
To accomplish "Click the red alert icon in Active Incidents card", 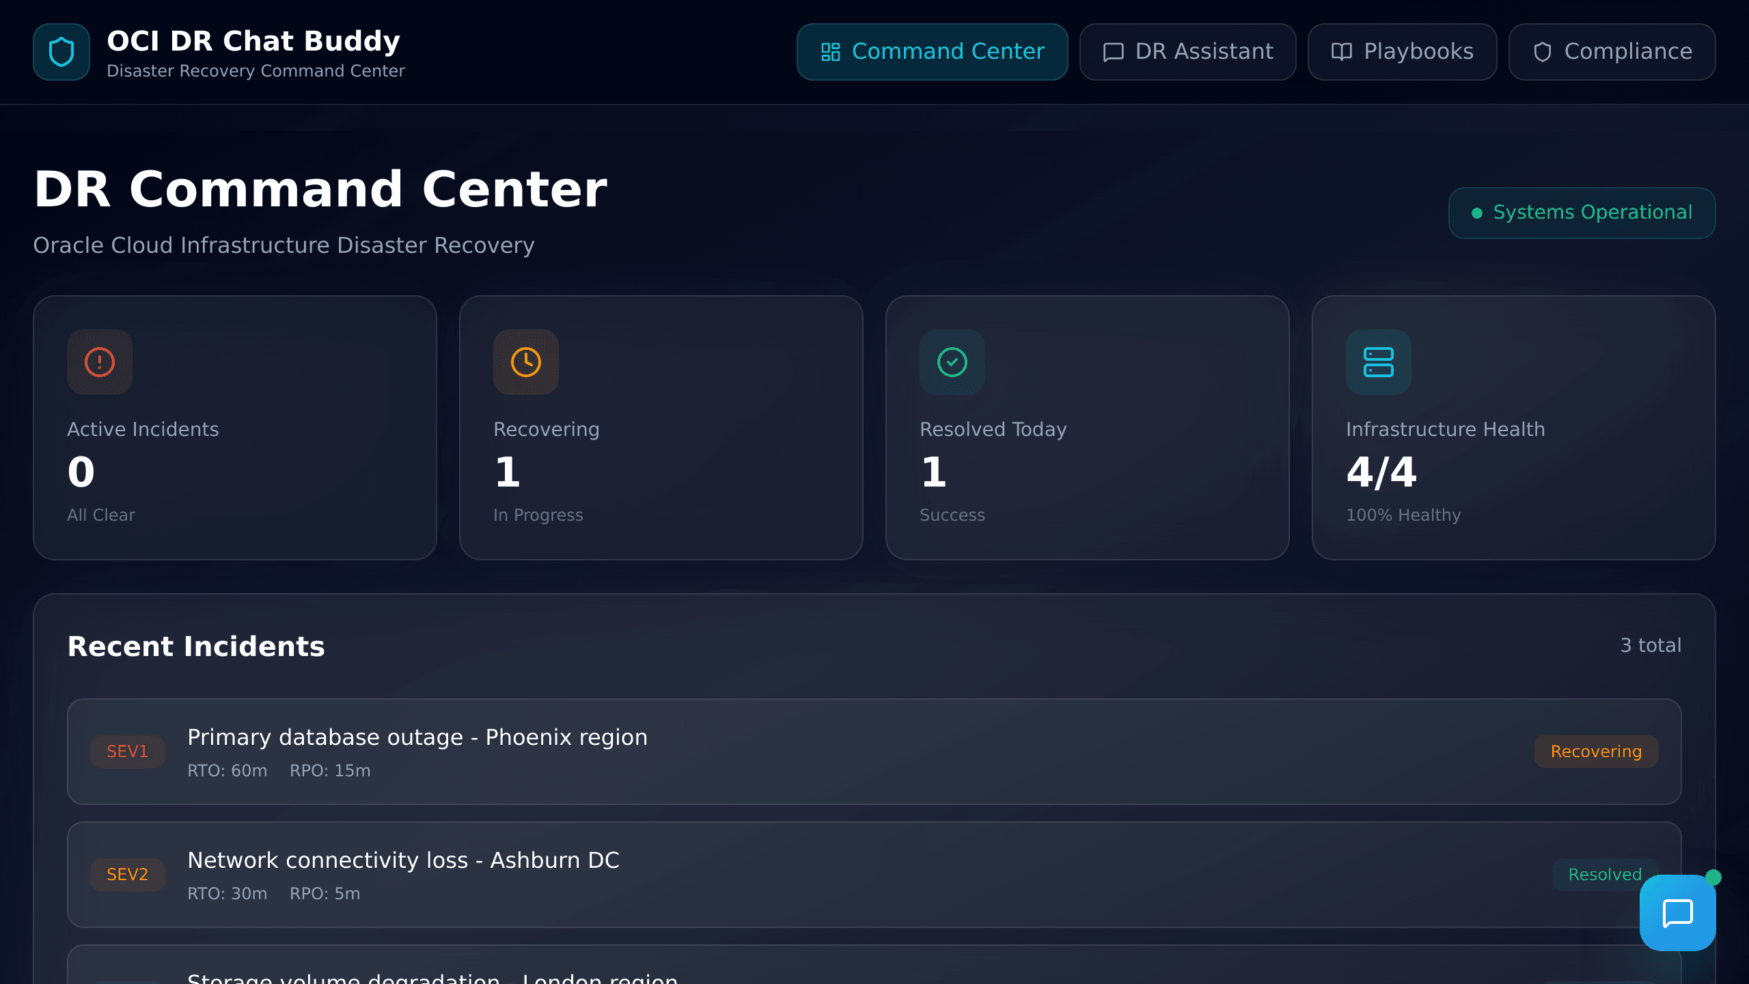I will 100,362.
